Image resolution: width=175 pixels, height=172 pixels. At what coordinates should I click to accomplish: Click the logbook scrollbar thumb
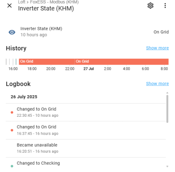point(167,109)
